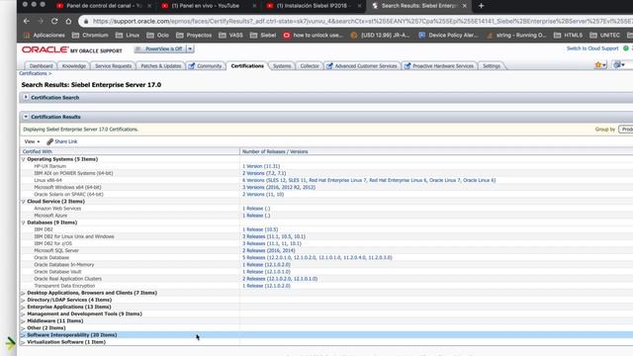The height and width of the screenshot is (356, 633).
Task: Expand Management and Development Tools group
Action: point(24,314)
